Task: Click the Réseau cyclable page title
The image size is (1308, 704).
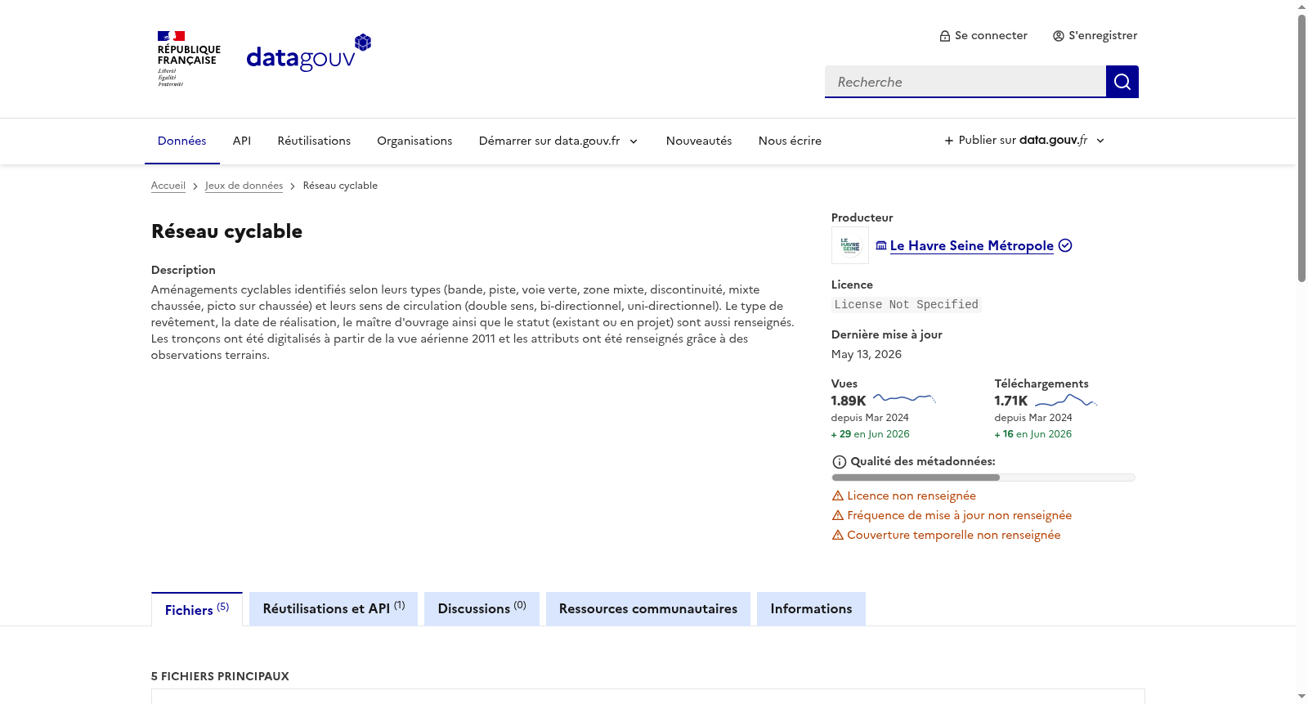Action: tap(226, 231)
